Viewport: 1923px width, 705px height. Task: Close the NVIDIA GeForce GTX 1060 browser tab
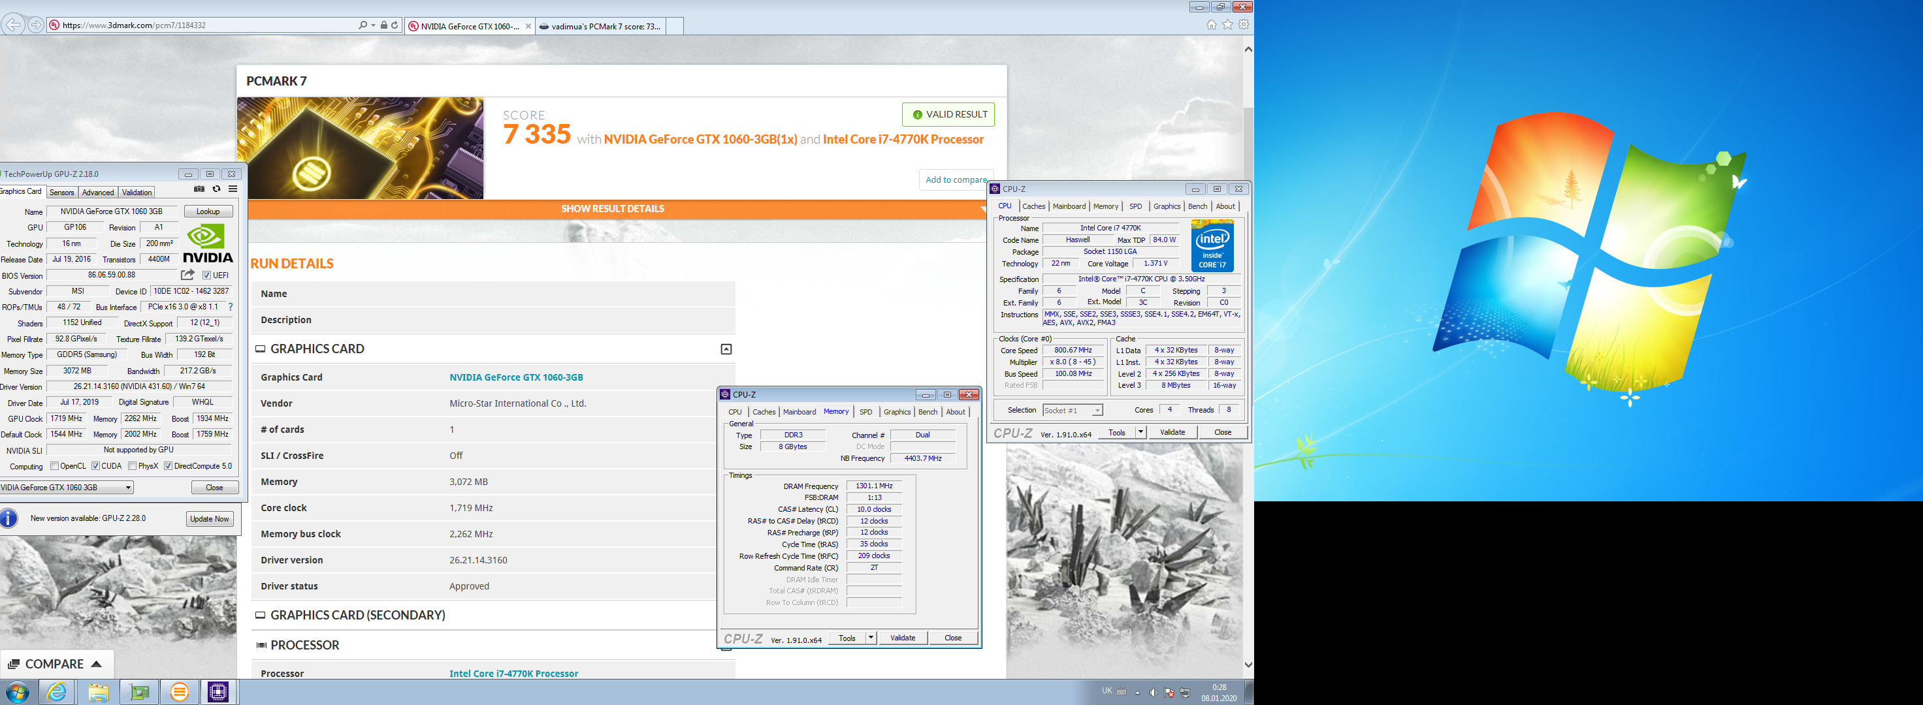528,26
